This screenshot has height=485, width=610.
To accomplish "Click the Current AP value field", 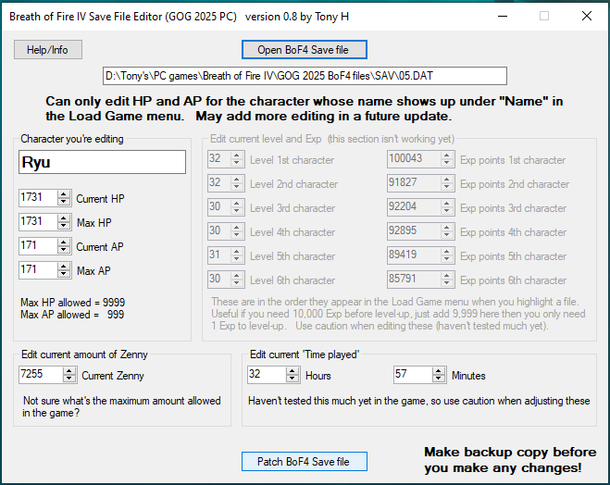I will [38, 246].
